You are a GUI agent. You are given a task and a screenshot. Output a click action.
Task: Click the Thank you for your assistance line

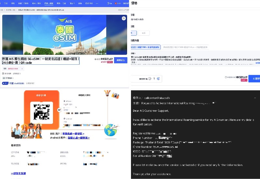pyautogui.click(x=152, y=174)
